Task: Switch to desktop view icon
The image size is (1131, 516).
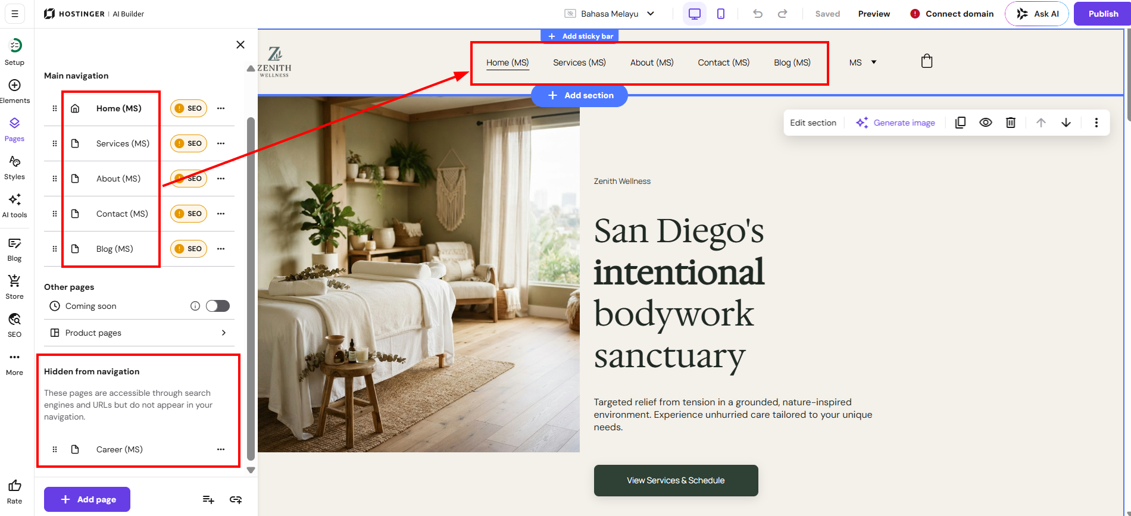Action: [695, 14]
